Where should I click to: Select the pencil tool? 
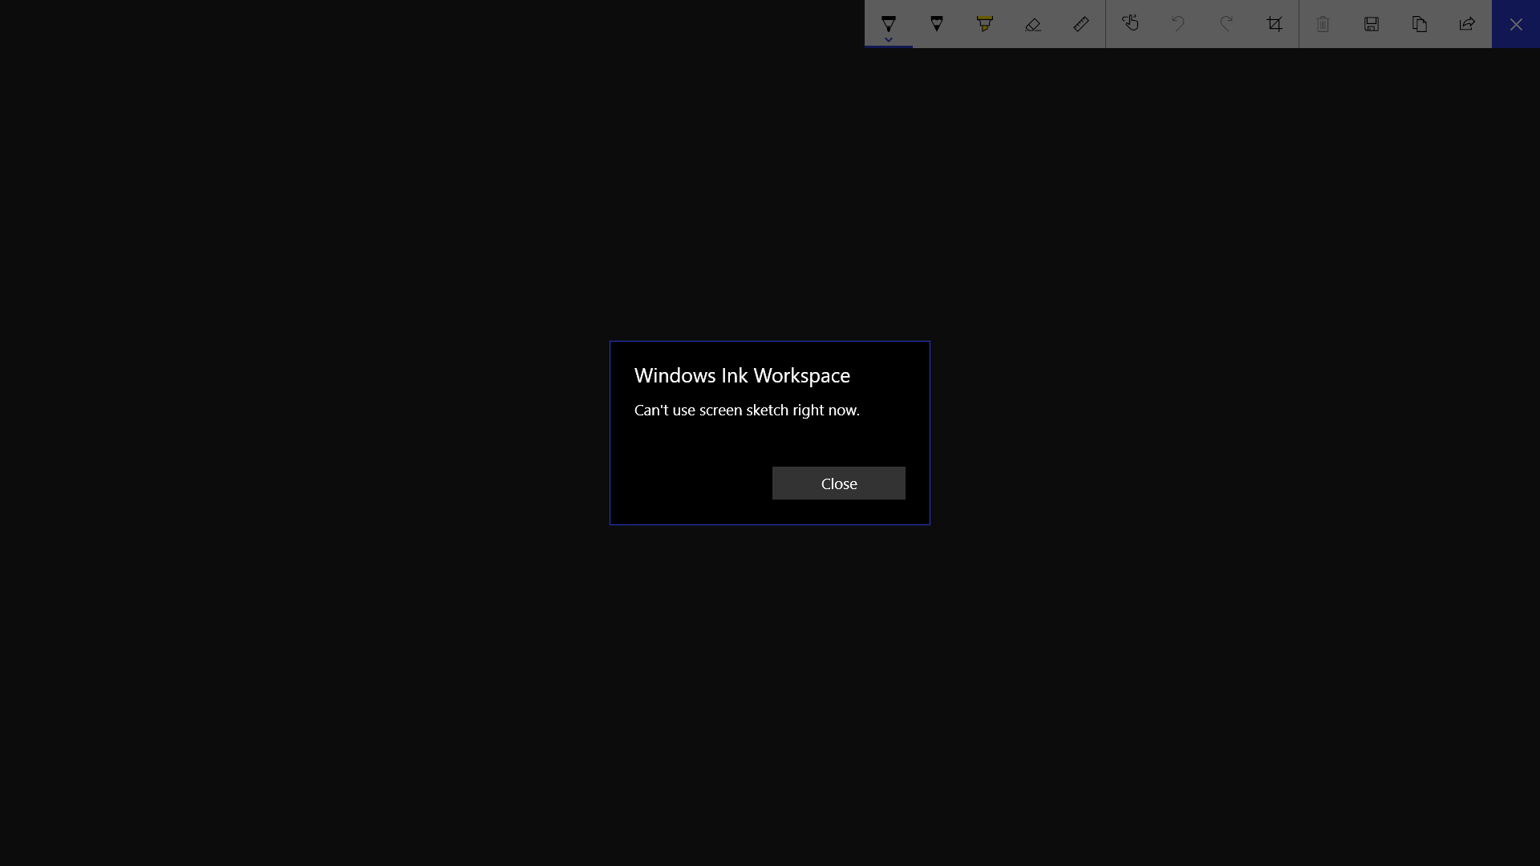(x=937, y=24)
